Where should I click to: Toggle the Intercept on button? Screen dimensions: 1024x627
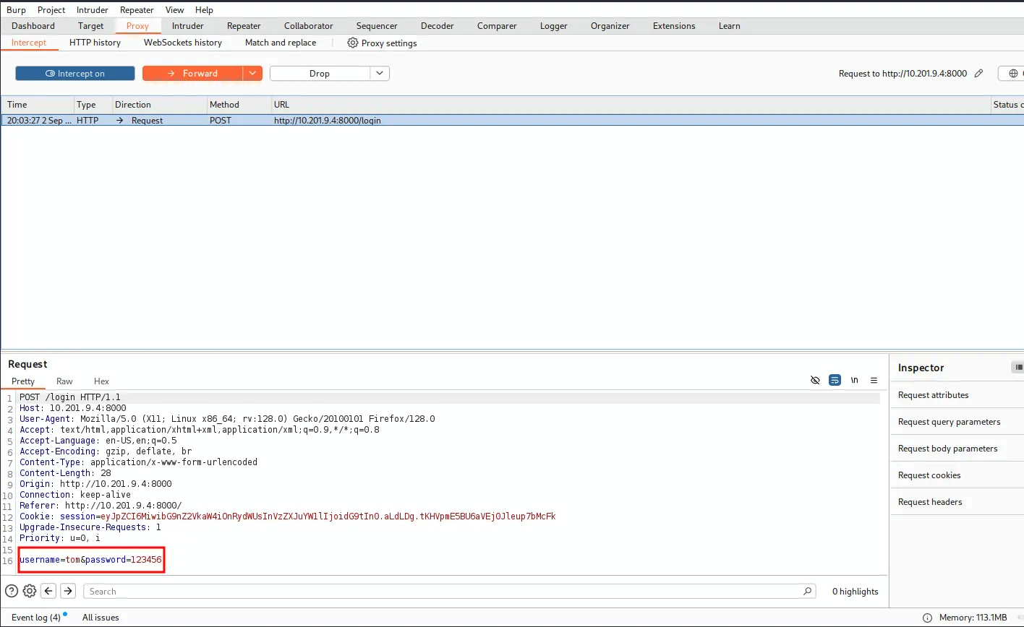(x=75, y=74)
